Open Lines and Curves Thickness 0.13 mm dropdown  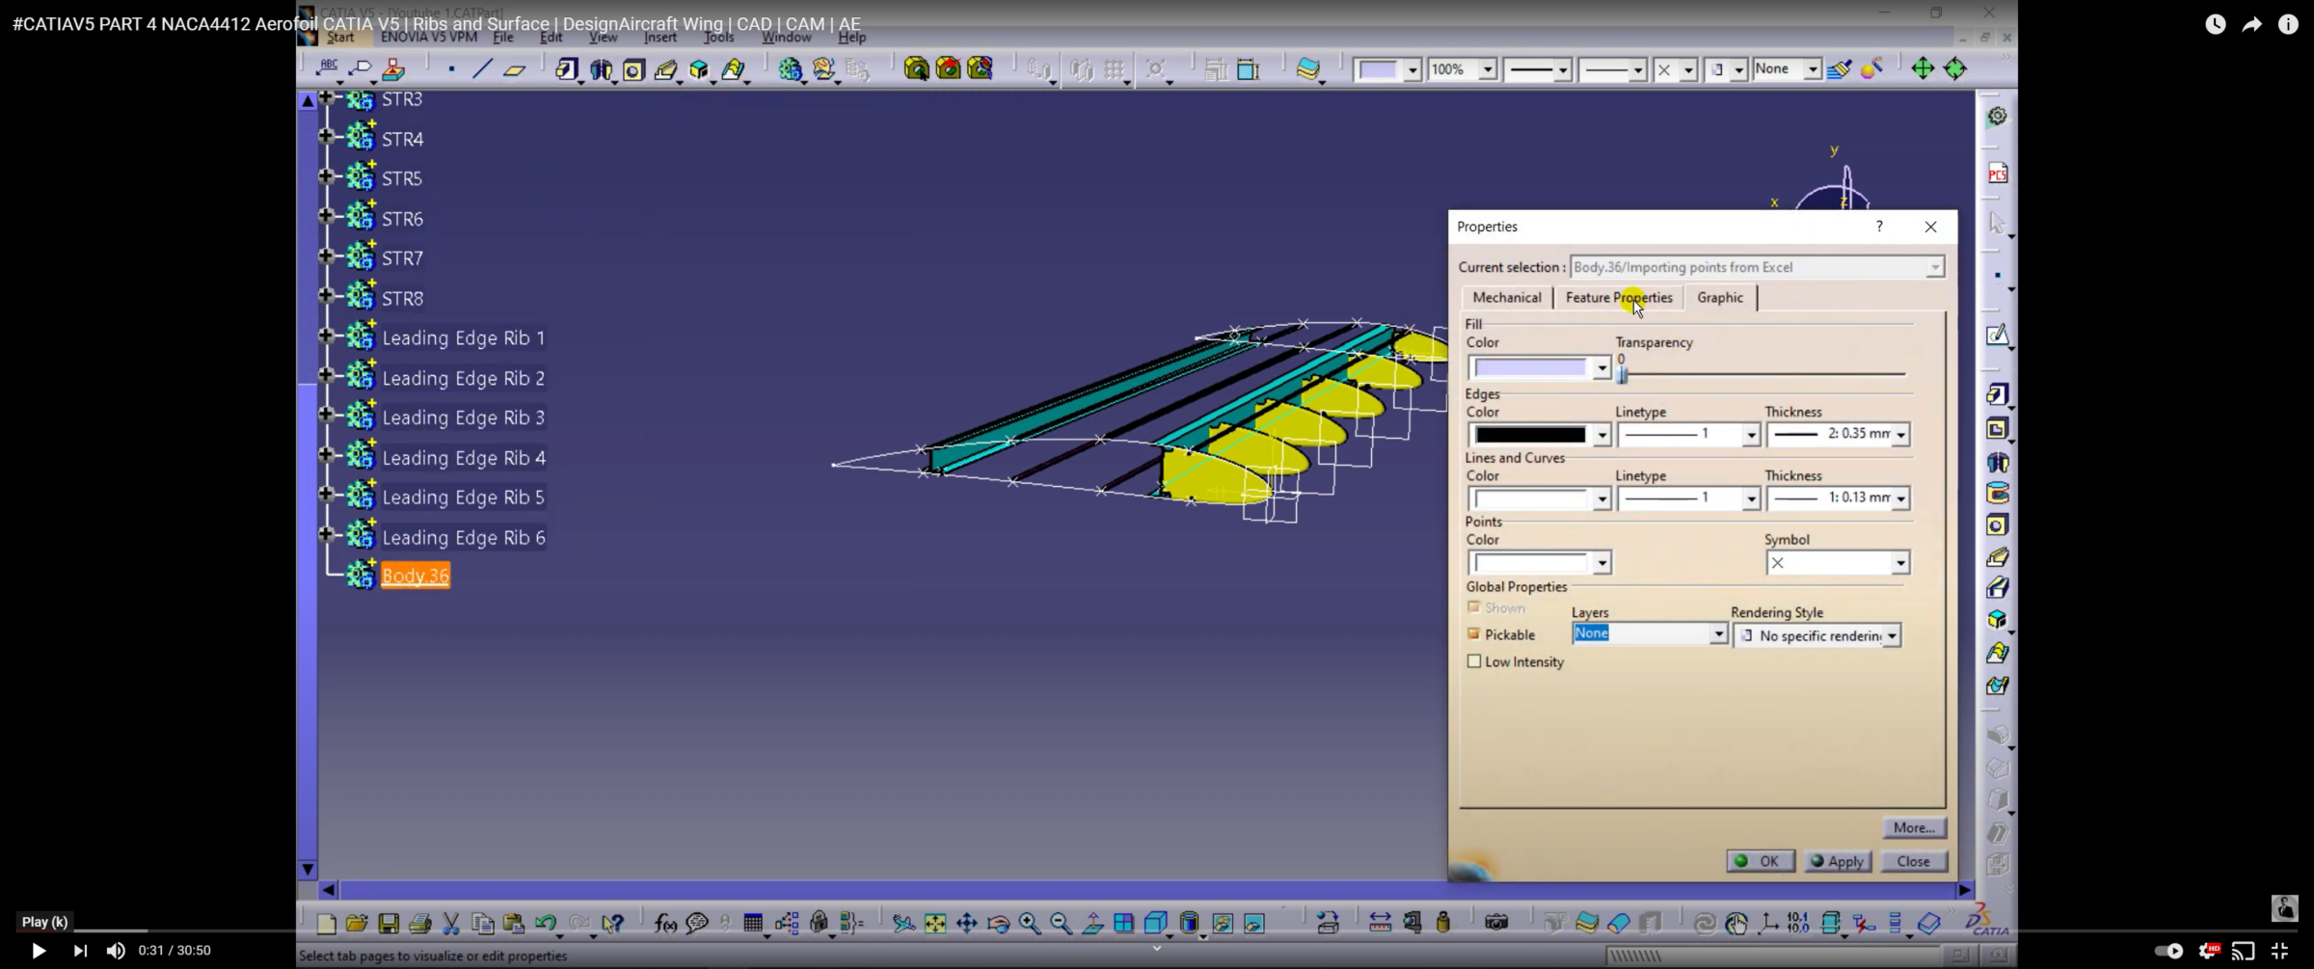[x=1900, y=499]
